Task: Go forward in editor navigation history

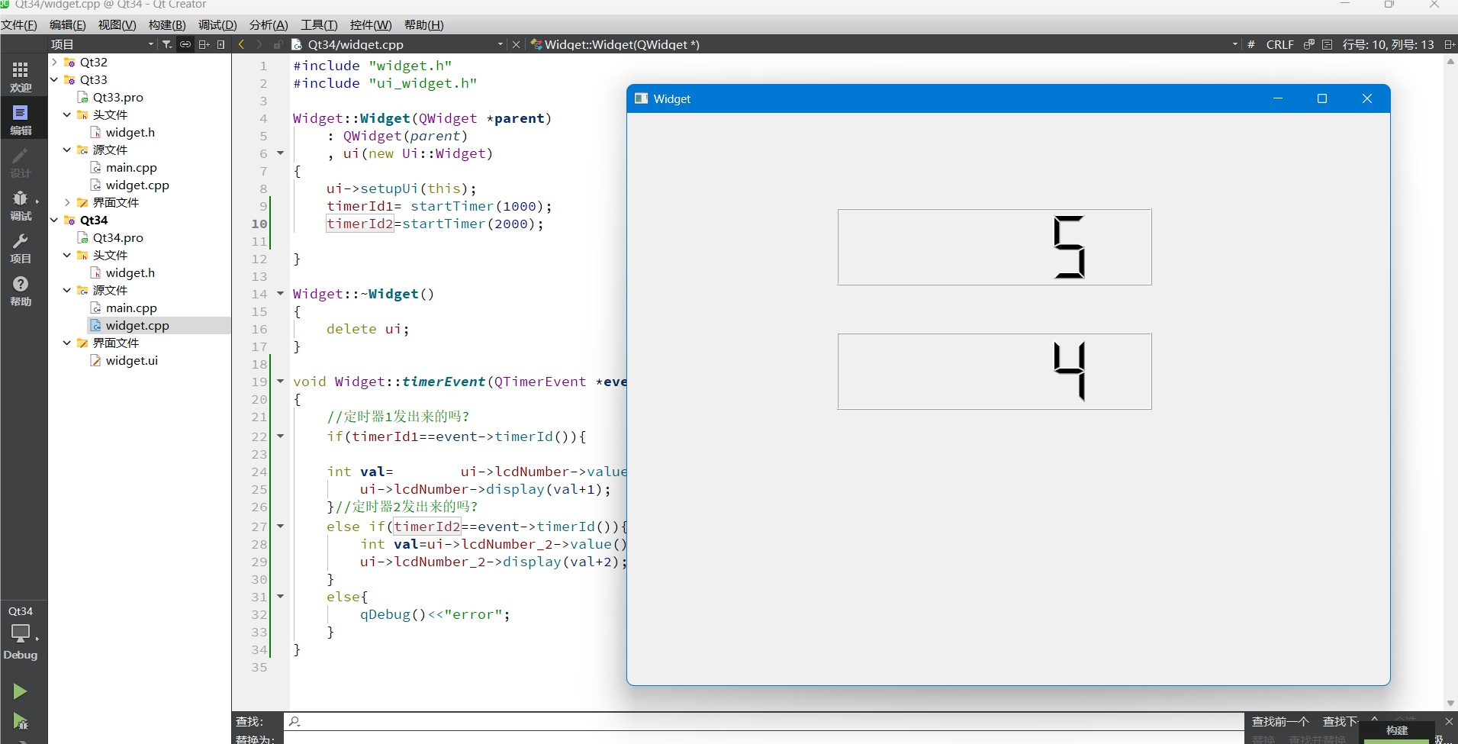Action: (x=259, y=44)
